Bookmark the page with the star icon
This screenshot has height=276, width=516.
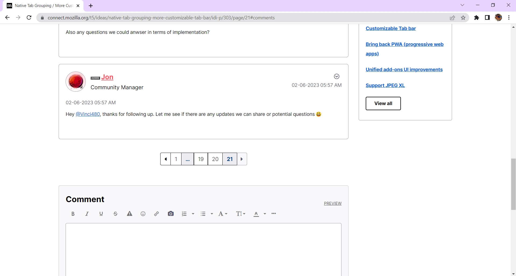463,17
